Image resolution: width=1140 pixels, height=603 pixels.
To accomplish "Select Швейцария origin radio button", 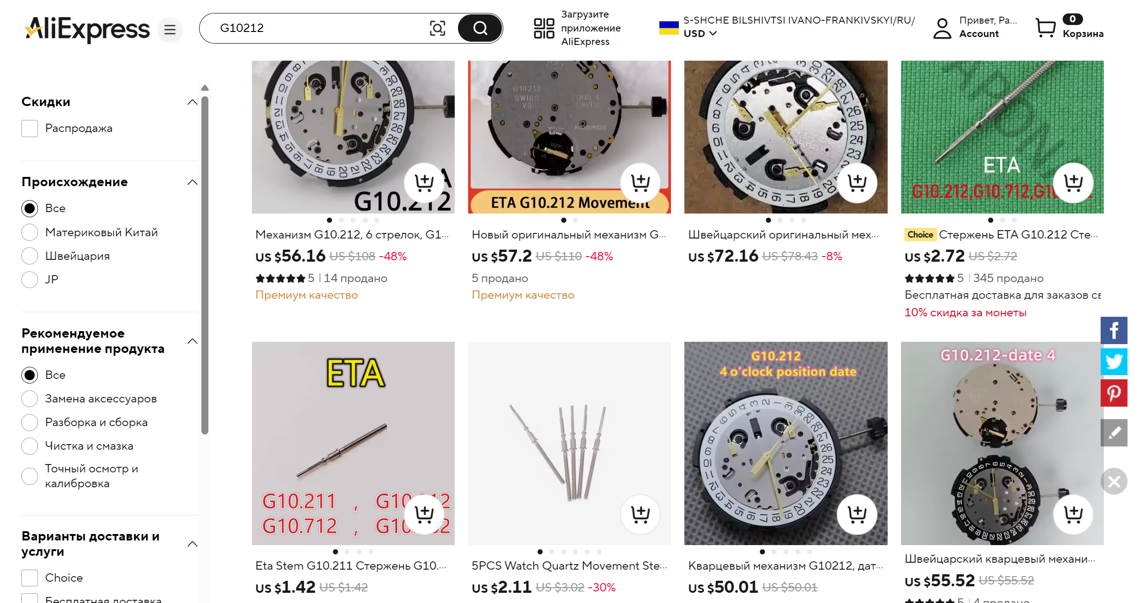I will click(30, 256).
